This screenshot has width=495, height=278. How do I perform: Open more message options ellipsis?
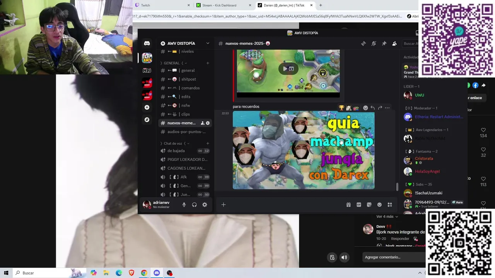387,108
